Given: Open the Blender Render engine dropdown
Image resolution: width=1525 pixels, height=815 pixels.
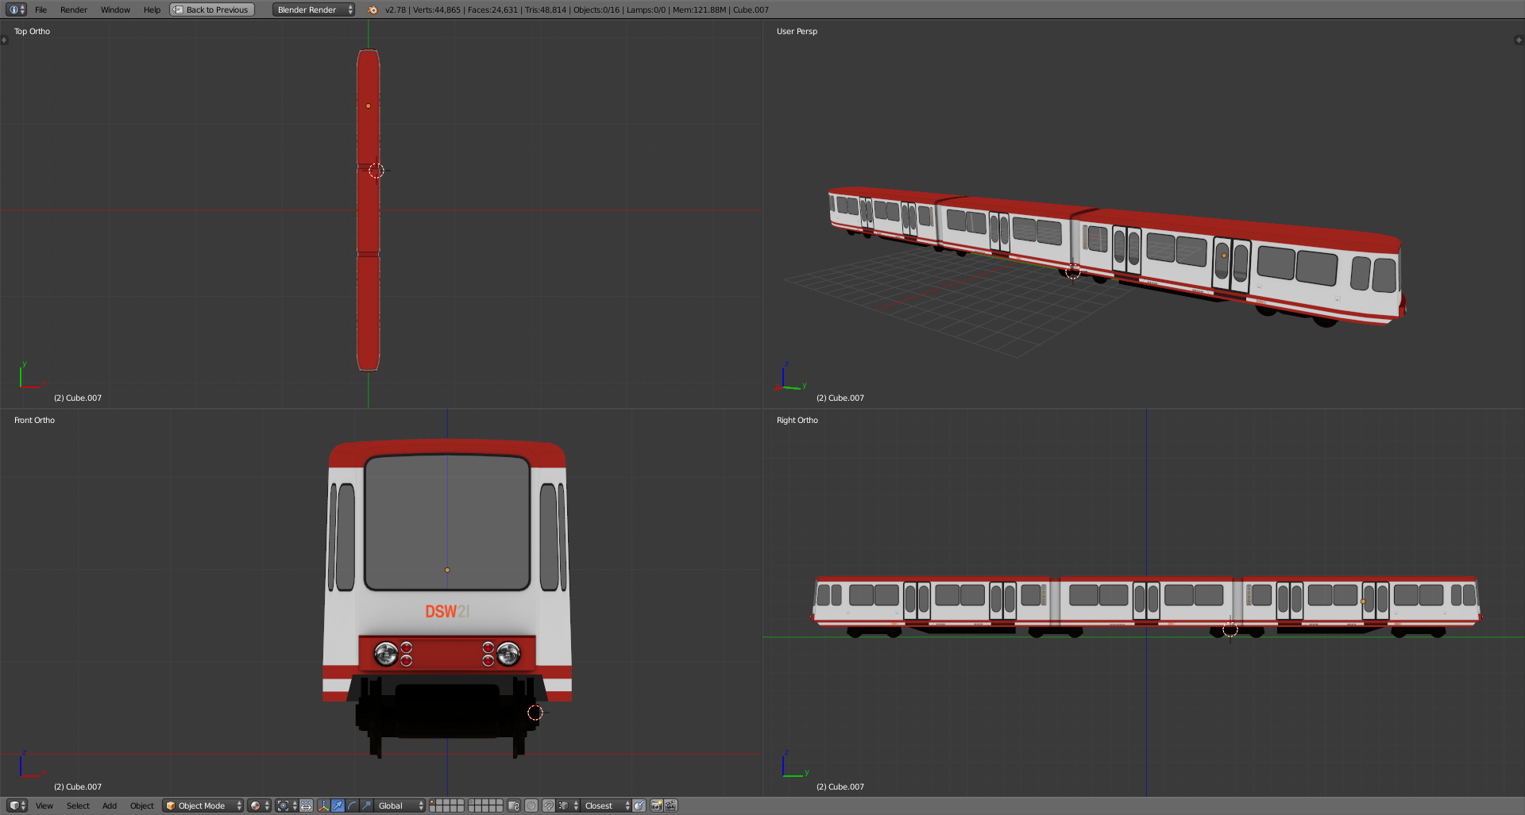Looking at the screenshot, I should click(314, 10).
